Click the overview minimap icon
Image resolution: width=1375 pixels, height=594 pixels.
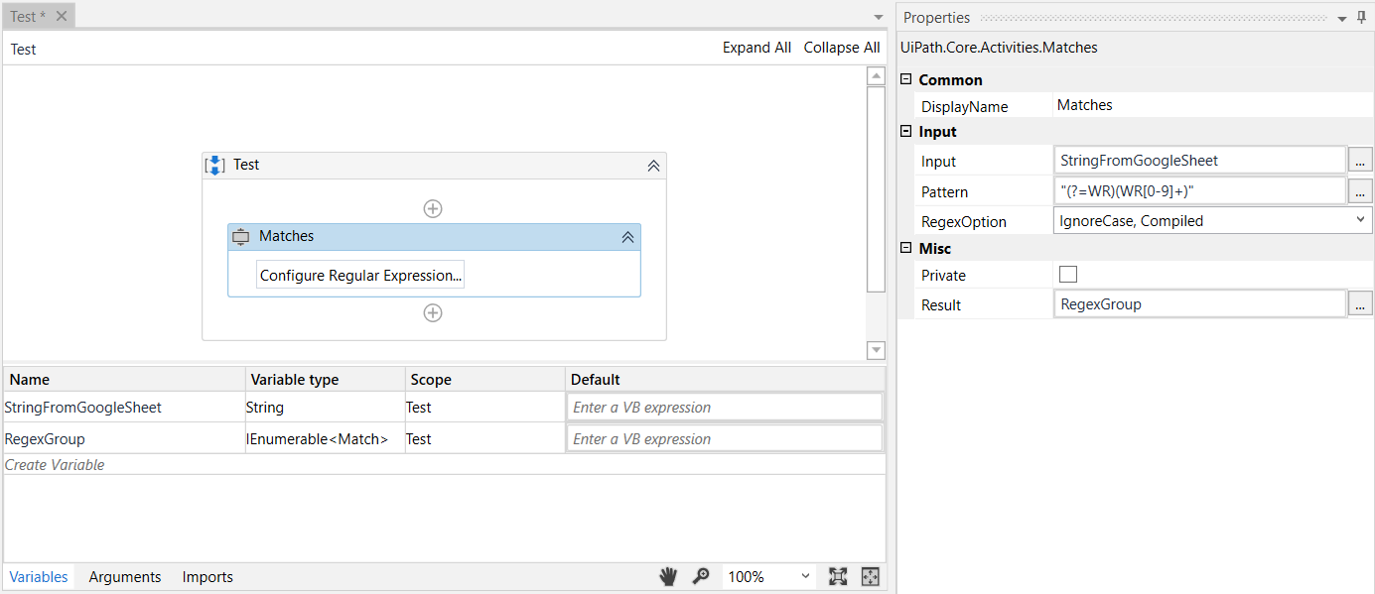click(871, 576)
